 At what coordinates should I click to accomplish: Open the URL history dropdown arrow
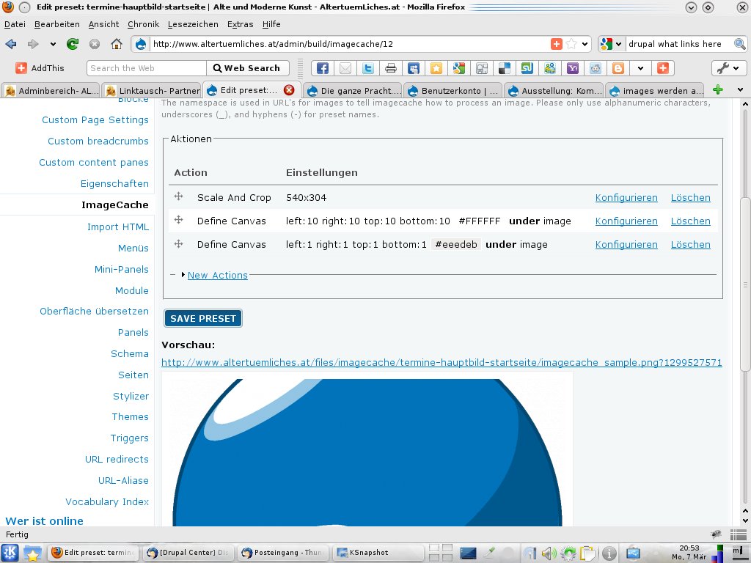[x=585, y=44]
